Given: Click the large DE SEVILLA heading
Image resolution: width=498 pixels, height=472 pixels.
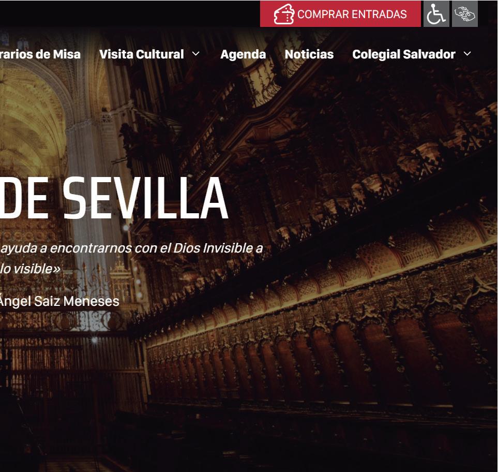Looking at the screenshot, I should click(114, 198).
